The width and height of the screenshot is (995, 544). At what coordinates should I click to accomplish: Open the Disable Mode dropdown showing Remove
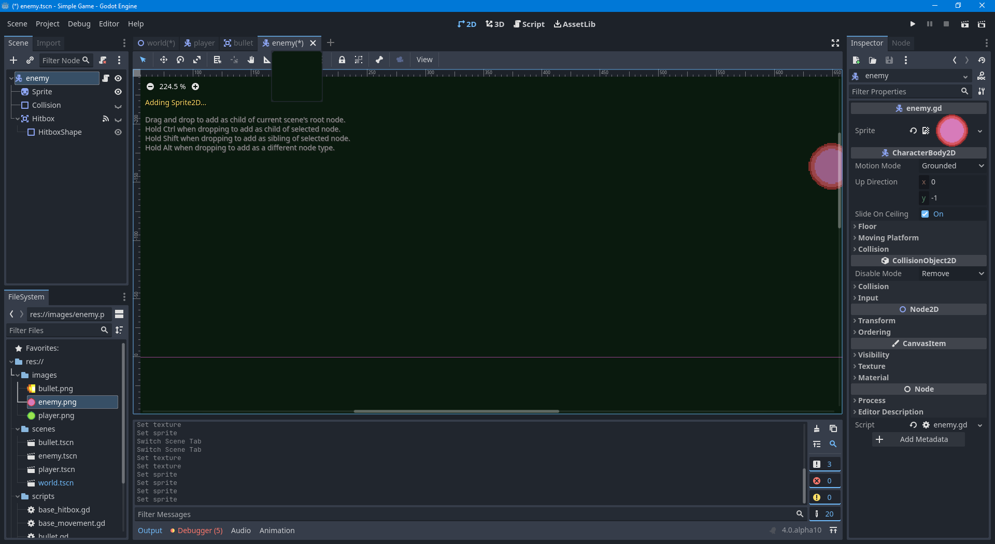pyautogui.click(x=952, y=274)
